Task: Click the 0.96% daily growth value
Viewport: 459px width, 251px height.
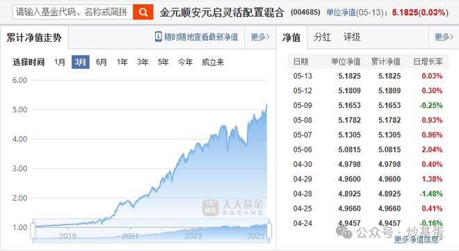Action: pos(432,135)
